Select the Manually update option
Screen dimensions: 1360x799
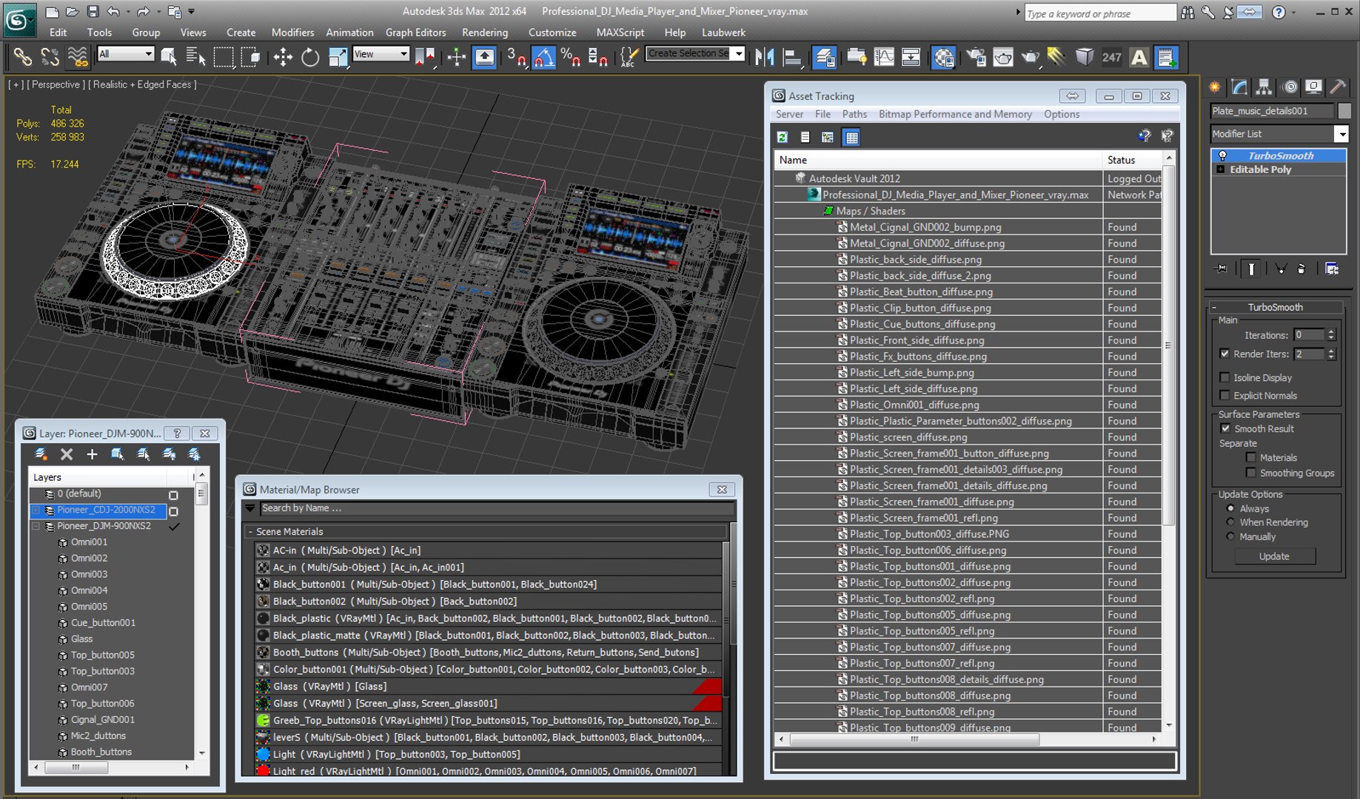click(x=1230, y=536)
